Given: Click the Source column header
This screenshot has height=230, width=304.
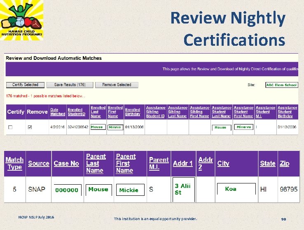Looking at the screenshot, I should click(39, 163).
